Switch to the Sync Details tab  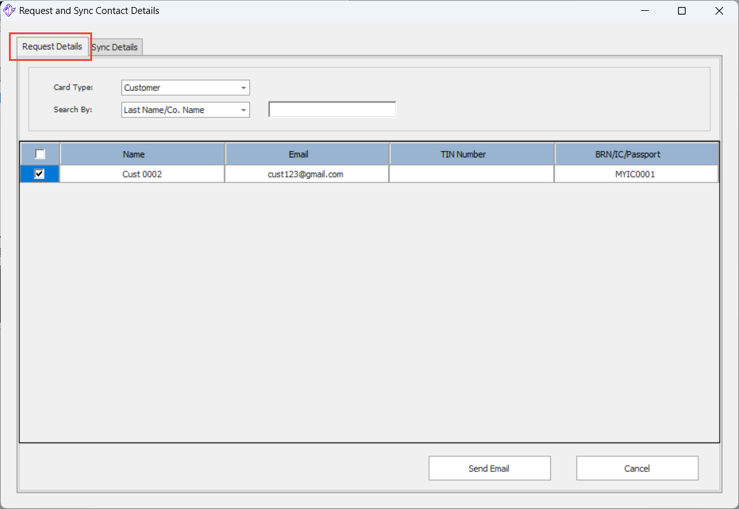tap(115, 48)
